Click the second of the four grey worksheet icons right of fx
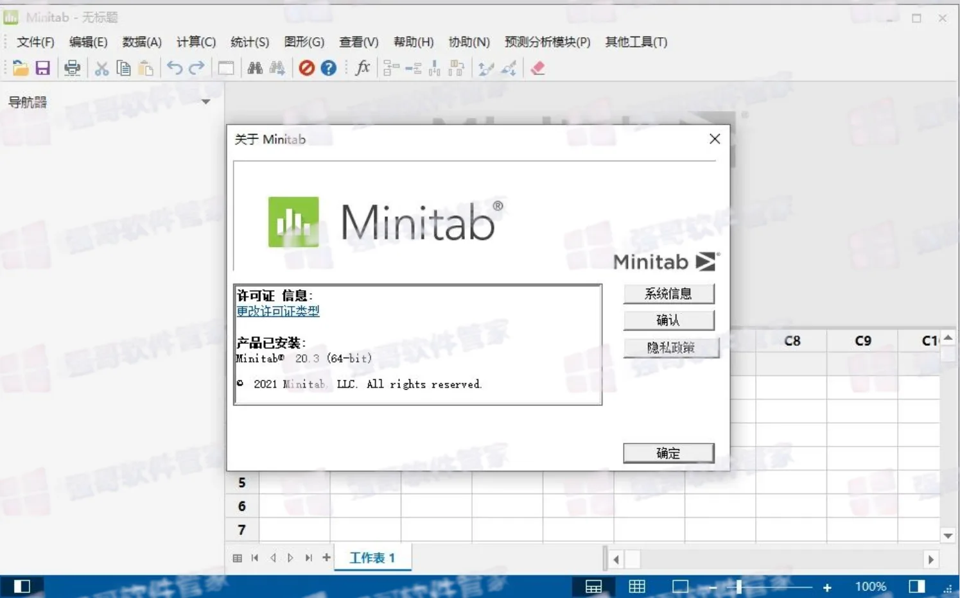The width and height of the screenshot is (960, 598). tap(413, 68)
